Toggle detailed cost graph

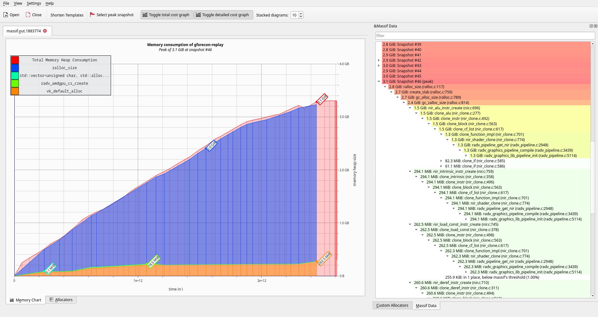(223, 15)
